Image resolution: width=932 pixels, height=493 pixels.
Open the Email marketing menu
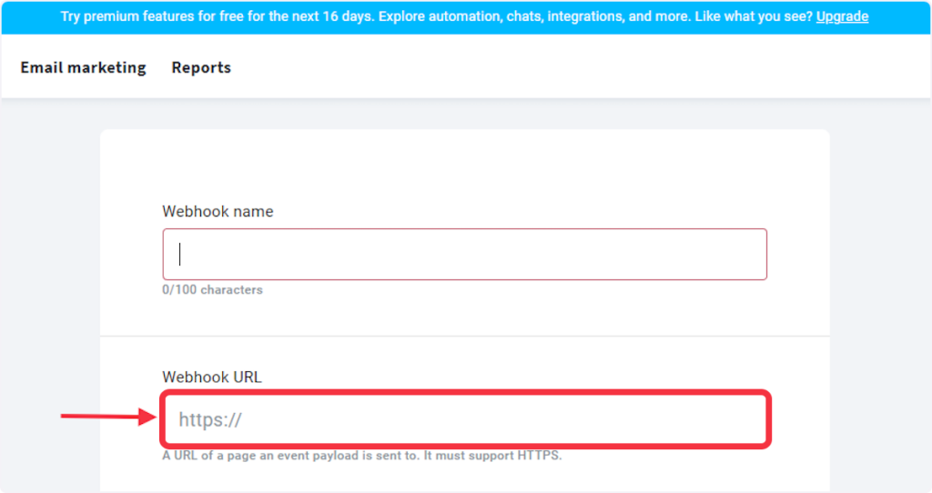point(83,67)
